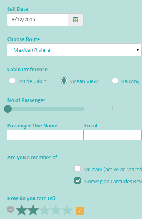The width and height of the screenshot is (142, 219).
Task: Click the Passenger One Name field
Action: tap(45, 135)
